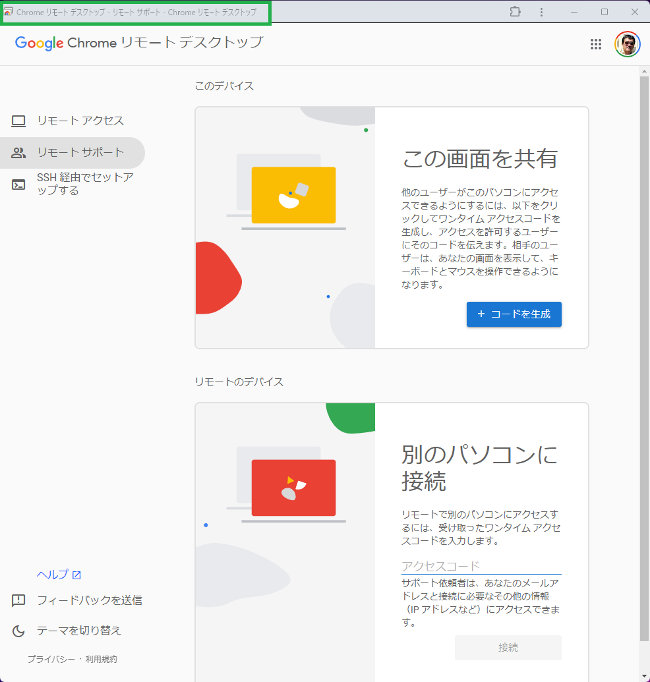Image resolution: width=650 pixels, height=682 pixels.
Task: Click the moon icon for theme switching
Action: [x=18, y=631]
